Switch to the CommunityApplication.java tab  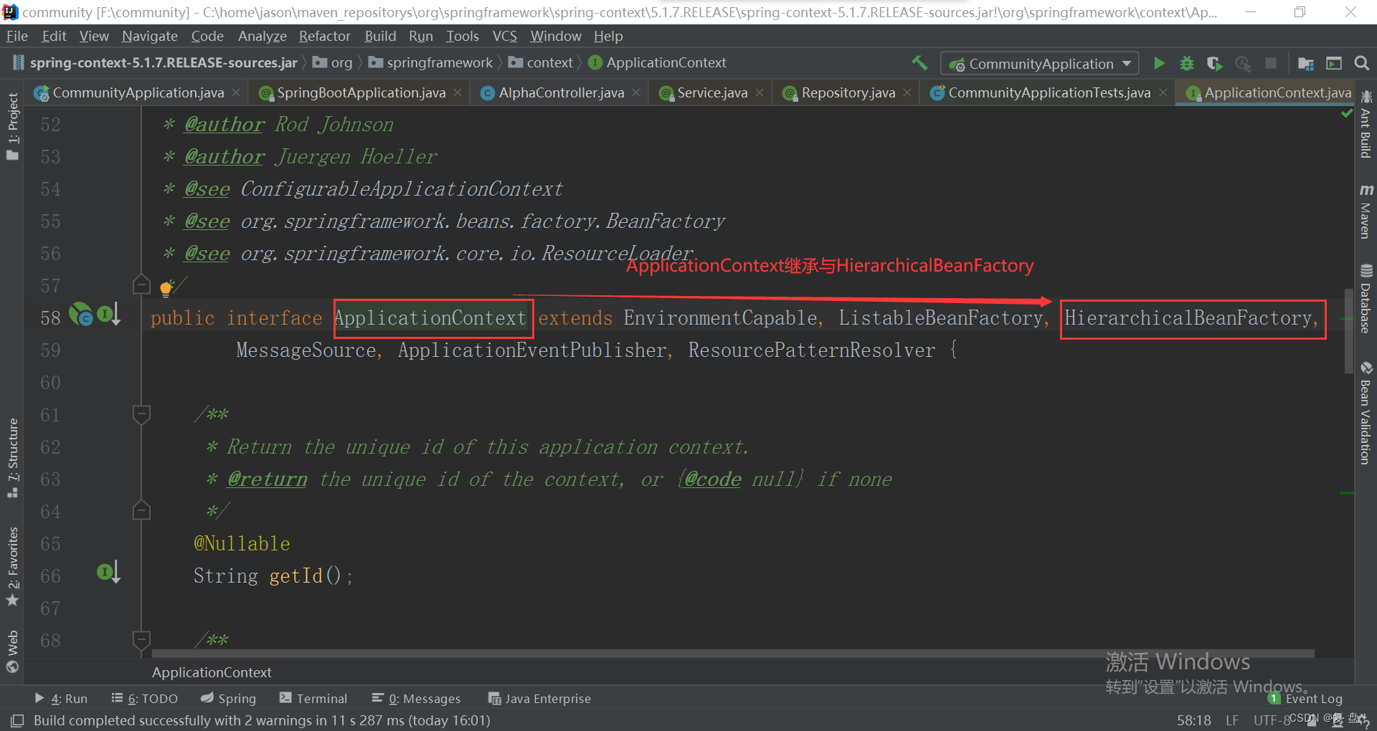pos(138,93)
